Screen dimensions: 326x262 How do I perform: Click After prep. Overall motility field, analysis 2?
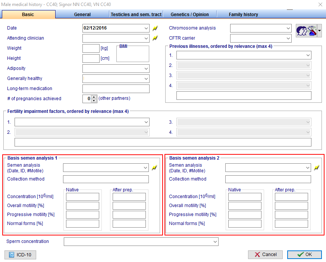click(291, 206)
